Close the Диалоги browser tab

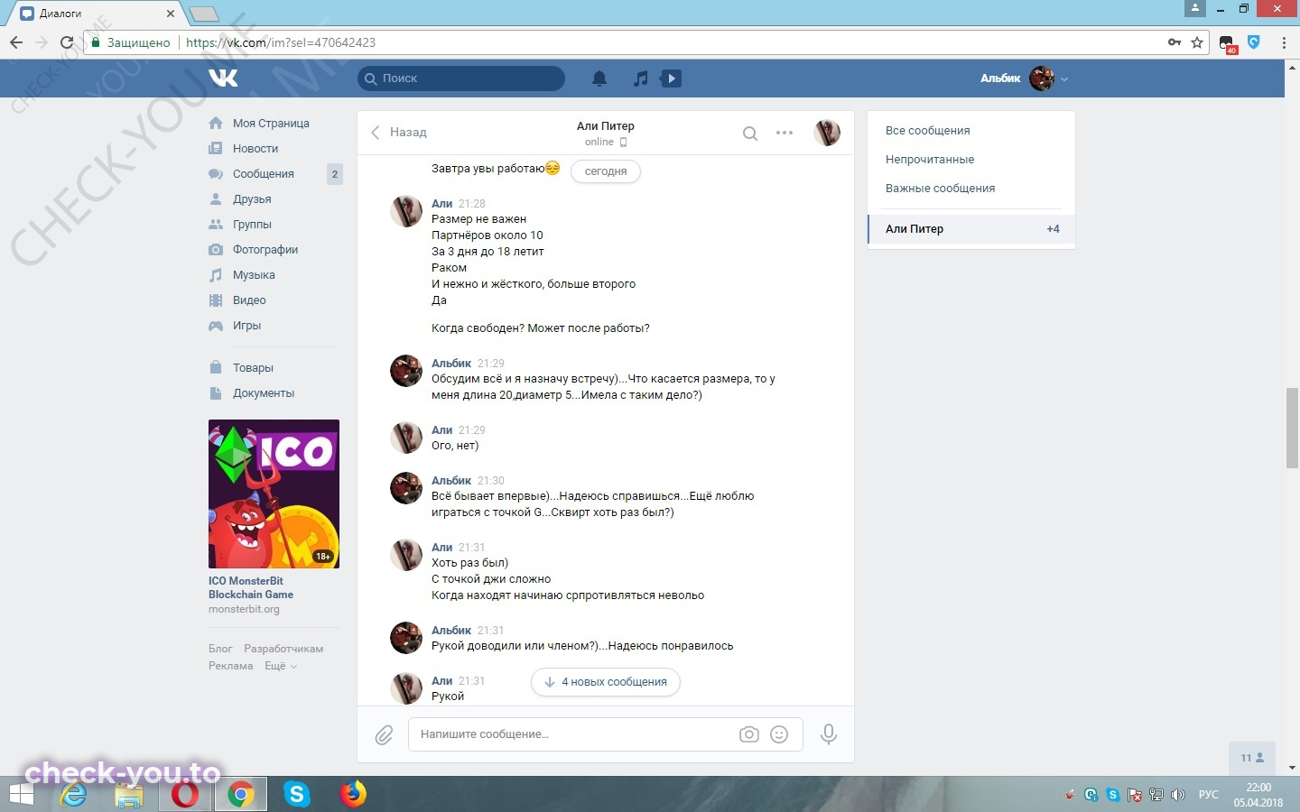[x=171, y=14]
